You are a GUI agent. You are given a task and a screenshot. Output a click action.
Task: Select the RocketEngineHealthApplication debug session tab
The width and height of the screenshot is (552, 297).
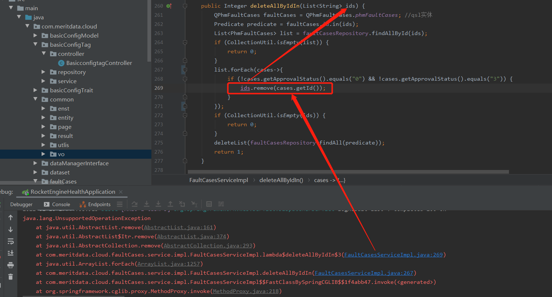pos(73,192)
